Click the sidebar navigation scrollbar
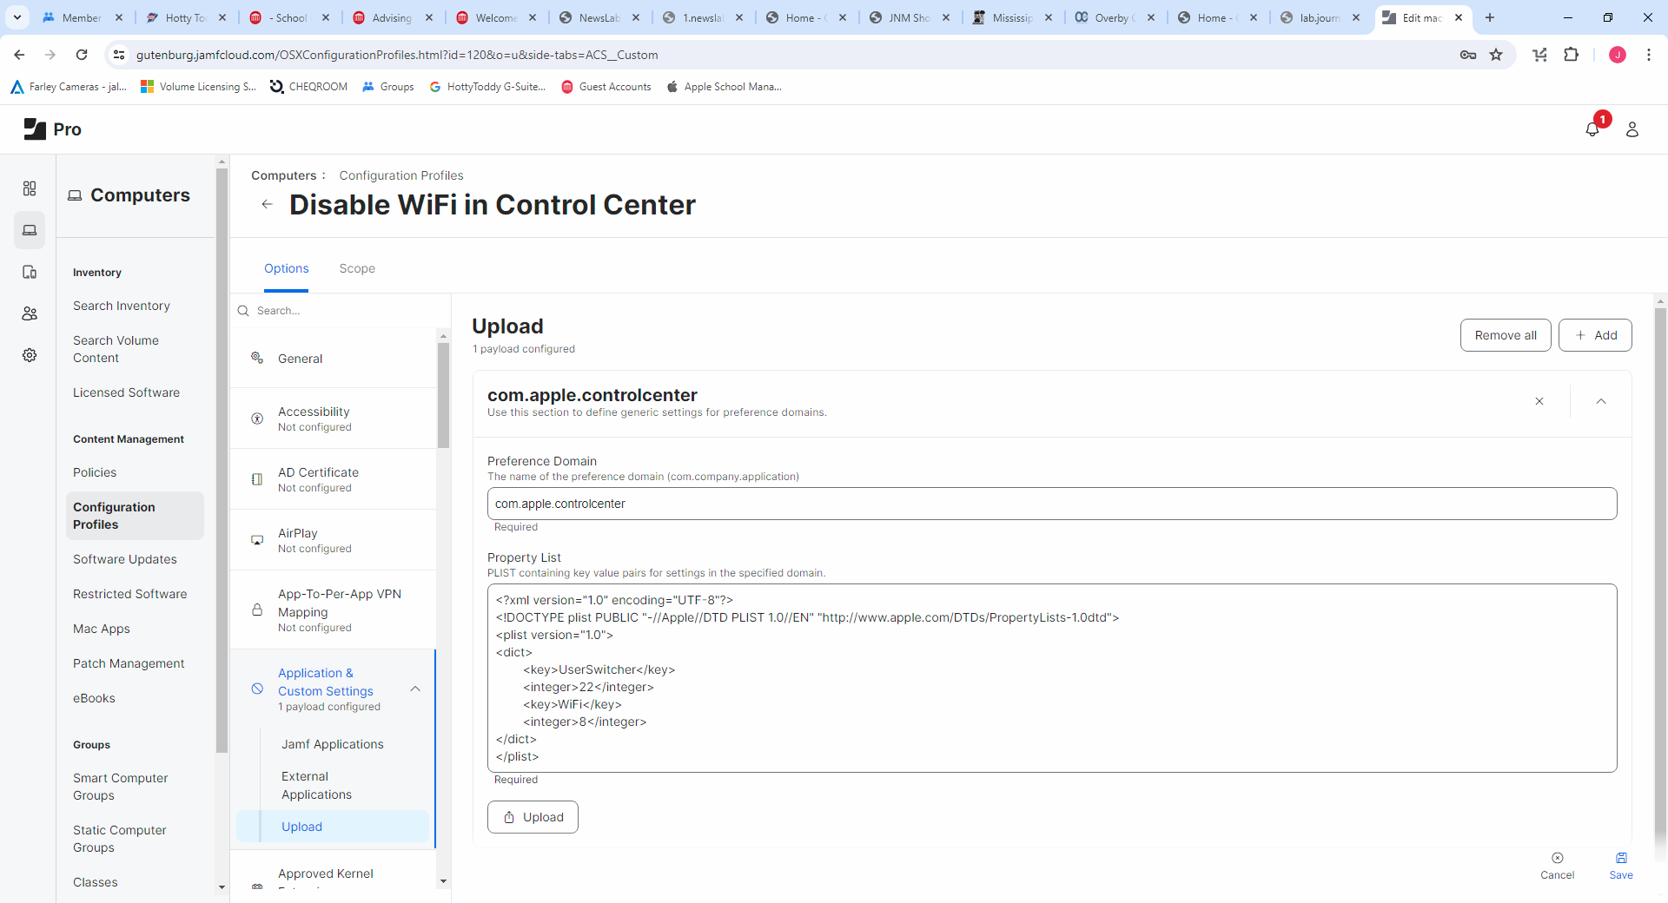This screenshot has height=903, width=1668. 222,460
